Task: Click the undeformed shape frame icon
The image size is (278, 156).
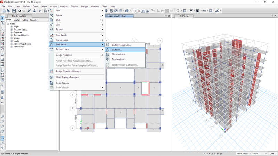Action: pyautogui.click(x=134, y=11)
